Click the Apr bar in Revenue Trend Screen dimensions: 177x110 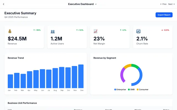[30, 80]
